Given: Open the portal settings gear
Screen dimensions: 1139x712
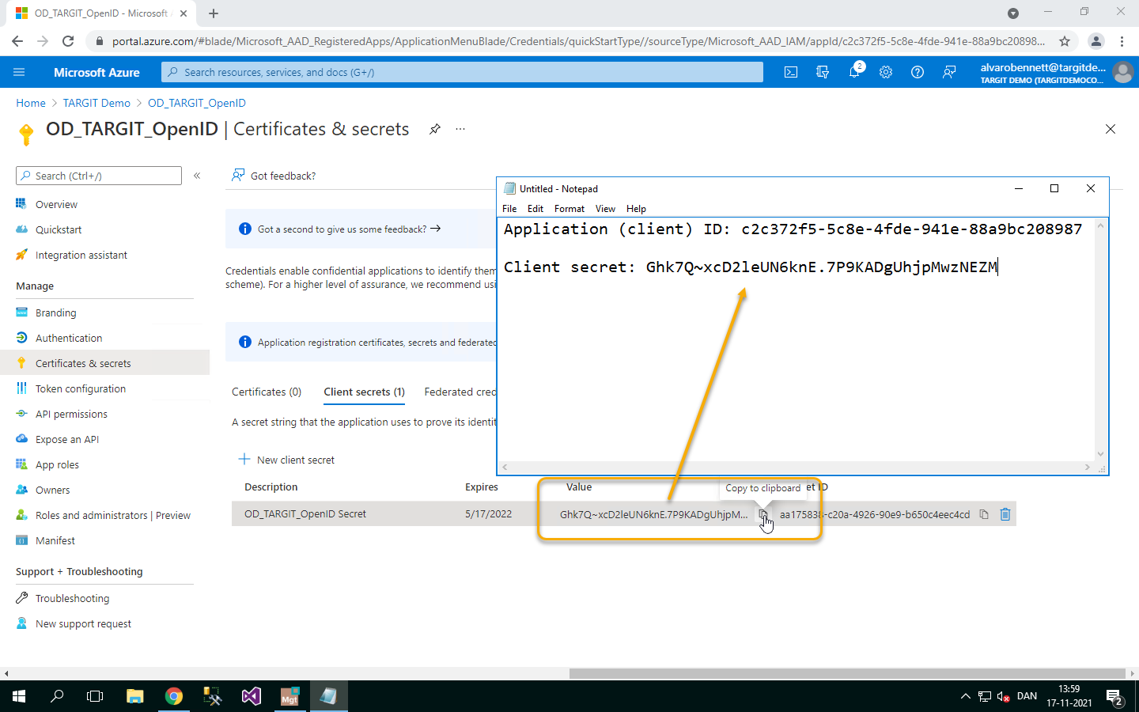Looking at the screenshot, I should (886, 72).
